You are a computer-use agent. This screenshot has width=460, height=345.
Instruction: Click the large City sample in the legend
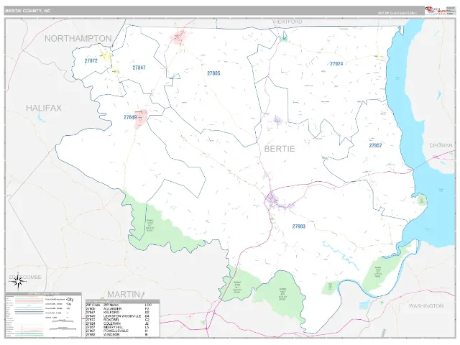pos(70,300)
